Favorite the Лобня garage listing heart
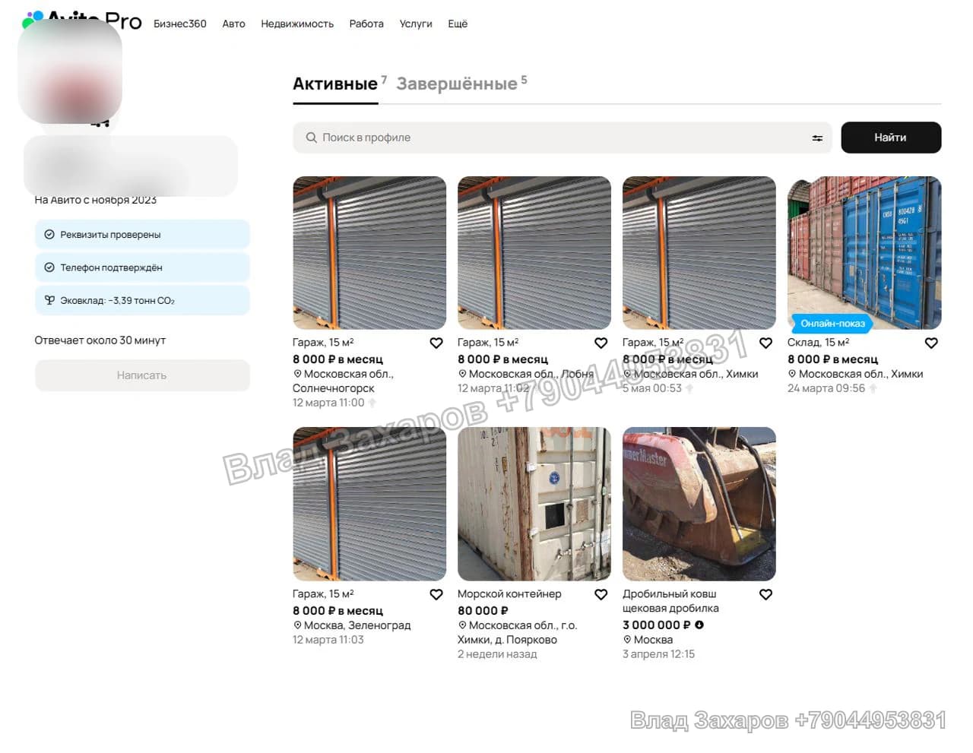The height and width of the screenshot is (753, 973). click(x=601, y=343)
